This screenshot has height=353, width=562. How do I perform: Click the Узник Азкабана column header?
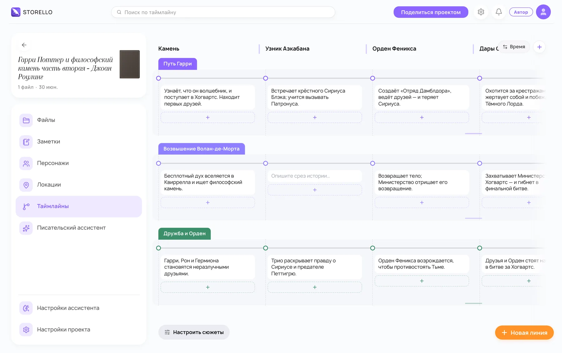[287, 49]
